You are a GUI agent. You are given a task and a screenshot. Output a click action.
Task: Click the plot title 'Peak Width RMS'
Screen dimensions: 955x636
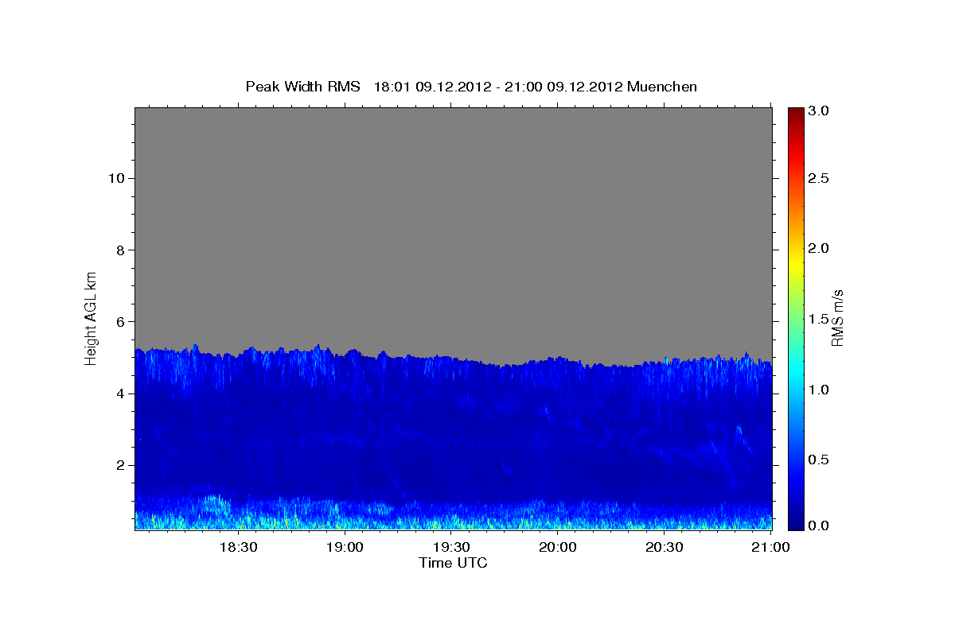click(302, 86)
